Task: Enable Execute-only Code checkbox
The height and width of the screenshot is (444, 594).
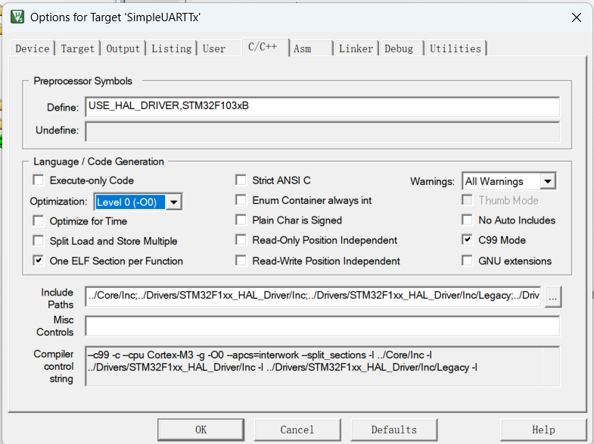Action: coord(39,180)
